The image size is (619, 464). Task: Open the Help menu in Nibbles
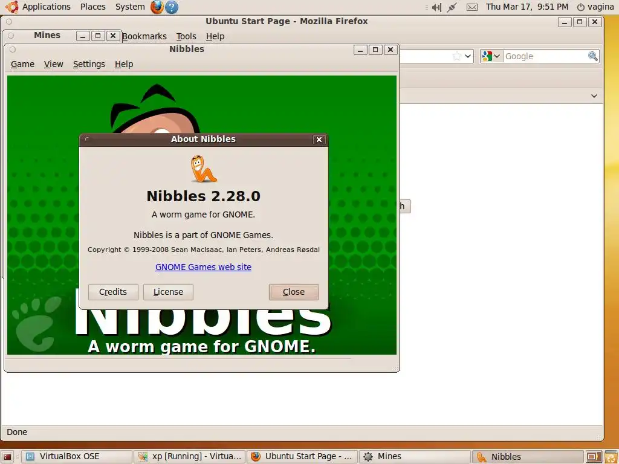pos(124,64)
